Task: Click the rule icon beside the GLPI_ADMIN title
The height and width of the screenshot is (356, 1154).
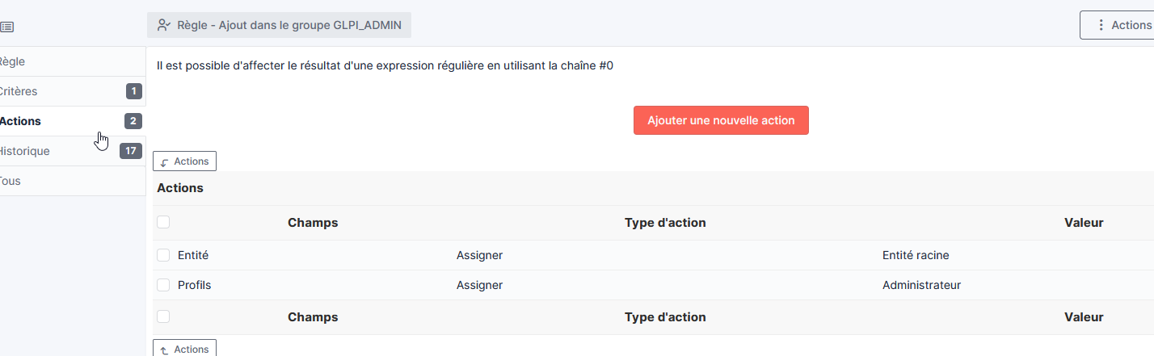Action: point(164,25)
